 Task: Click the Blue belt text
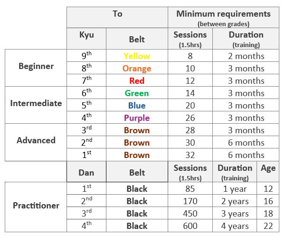click(137, 106)
